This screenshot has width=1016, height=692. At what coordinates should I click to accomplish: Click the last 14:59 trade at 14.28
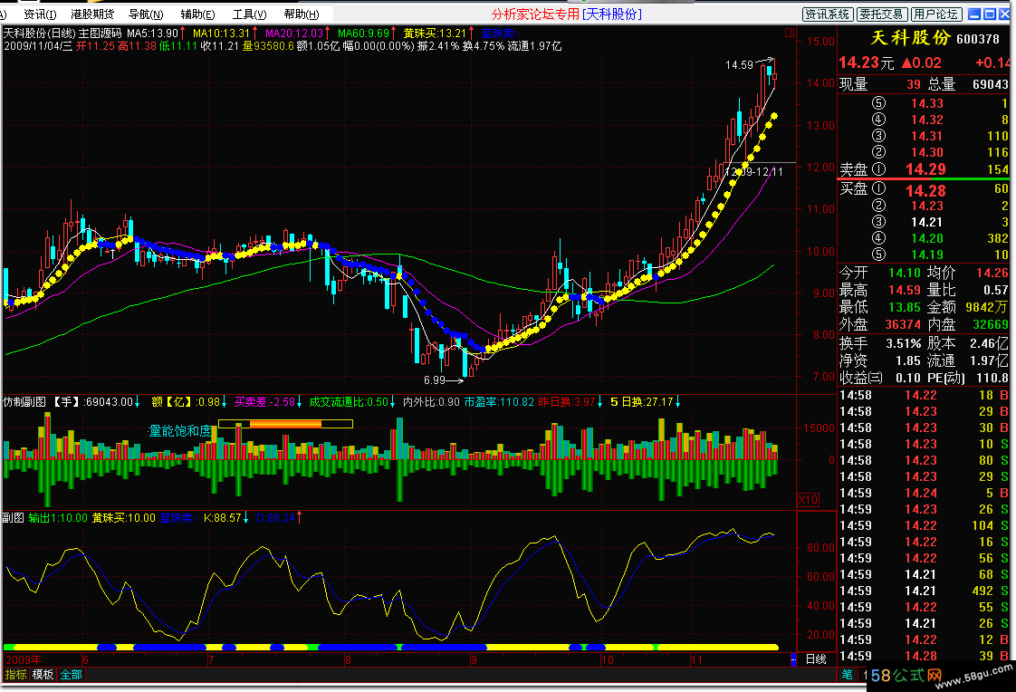(x=925, y=656)
